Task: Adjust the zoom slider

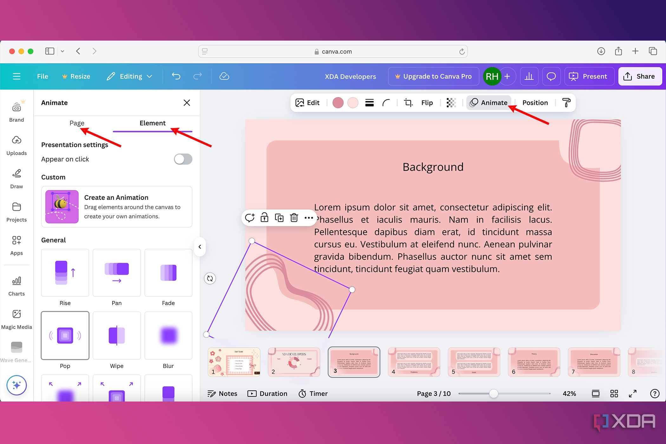Action: point(493,394)
